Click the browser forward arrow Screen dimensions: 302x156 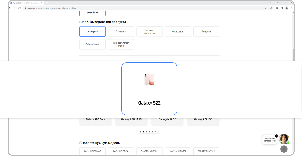pyautogui.click(x=14, y=8)
